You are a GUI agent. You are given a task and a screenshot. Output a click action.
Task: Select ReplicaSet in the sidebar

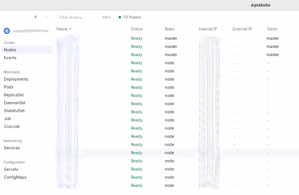pos(14,95)
